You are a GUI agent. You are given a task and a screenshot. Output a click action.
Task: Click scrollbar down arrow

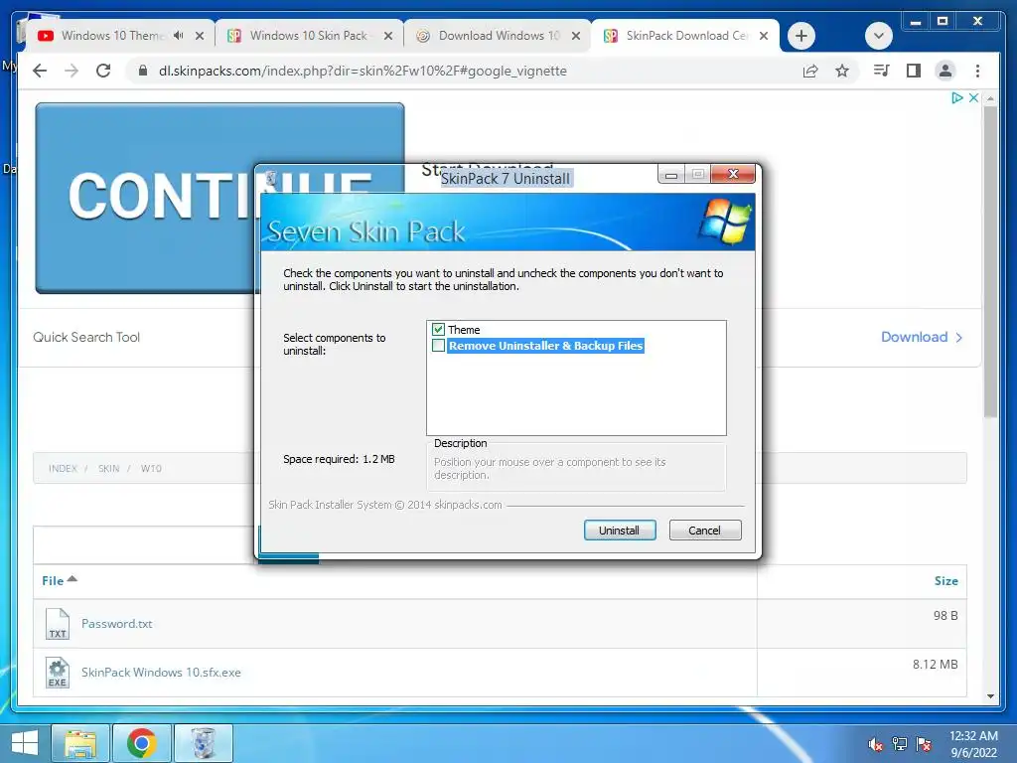click(x=990, y=695)
